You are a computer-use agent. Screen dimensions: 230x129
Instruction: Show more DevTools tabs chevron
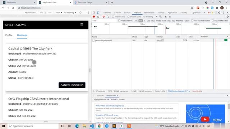[x=204, y=13]
